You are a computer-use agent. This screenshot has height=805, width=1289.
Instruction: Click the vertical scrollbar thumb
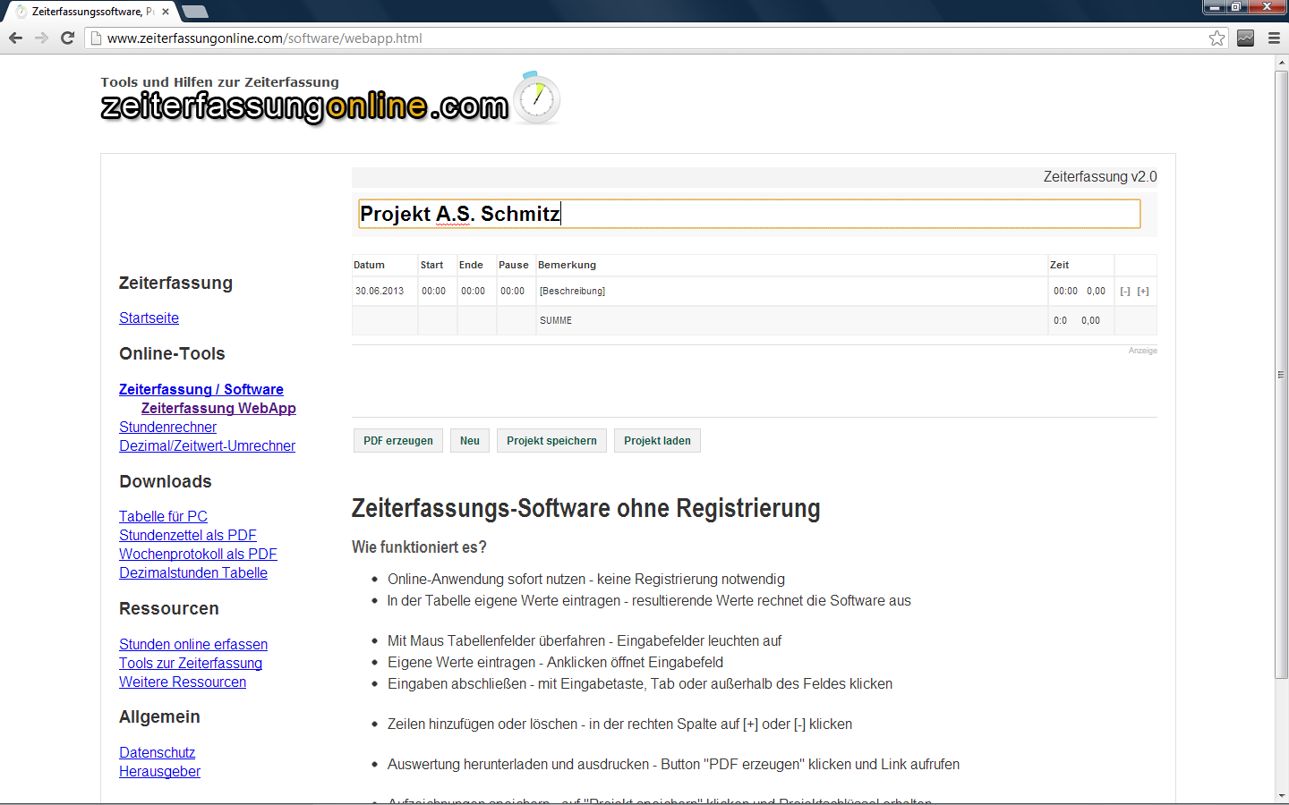coord(1281,375)
